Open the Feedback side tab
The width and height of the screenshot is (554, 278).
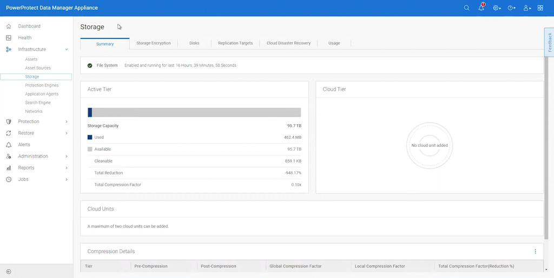tap(549, 42)
